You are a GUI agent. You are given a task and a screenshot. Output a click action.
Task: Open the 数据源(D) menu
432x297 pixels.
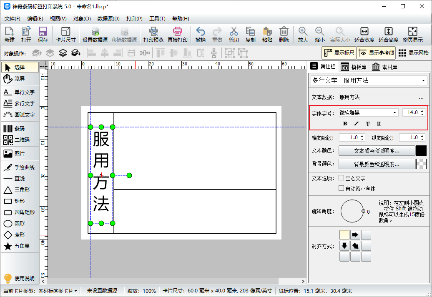click(108, 19)
